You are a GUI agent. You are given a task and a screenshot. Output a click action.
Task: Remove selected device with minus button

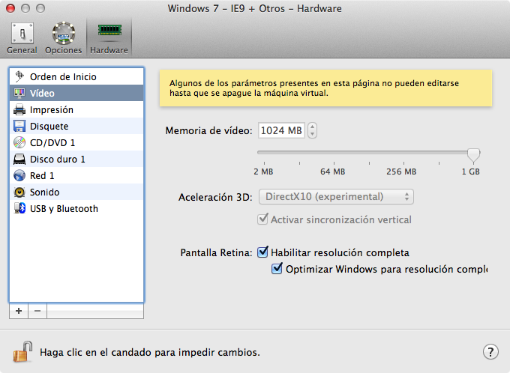click(x=37, y=311)
